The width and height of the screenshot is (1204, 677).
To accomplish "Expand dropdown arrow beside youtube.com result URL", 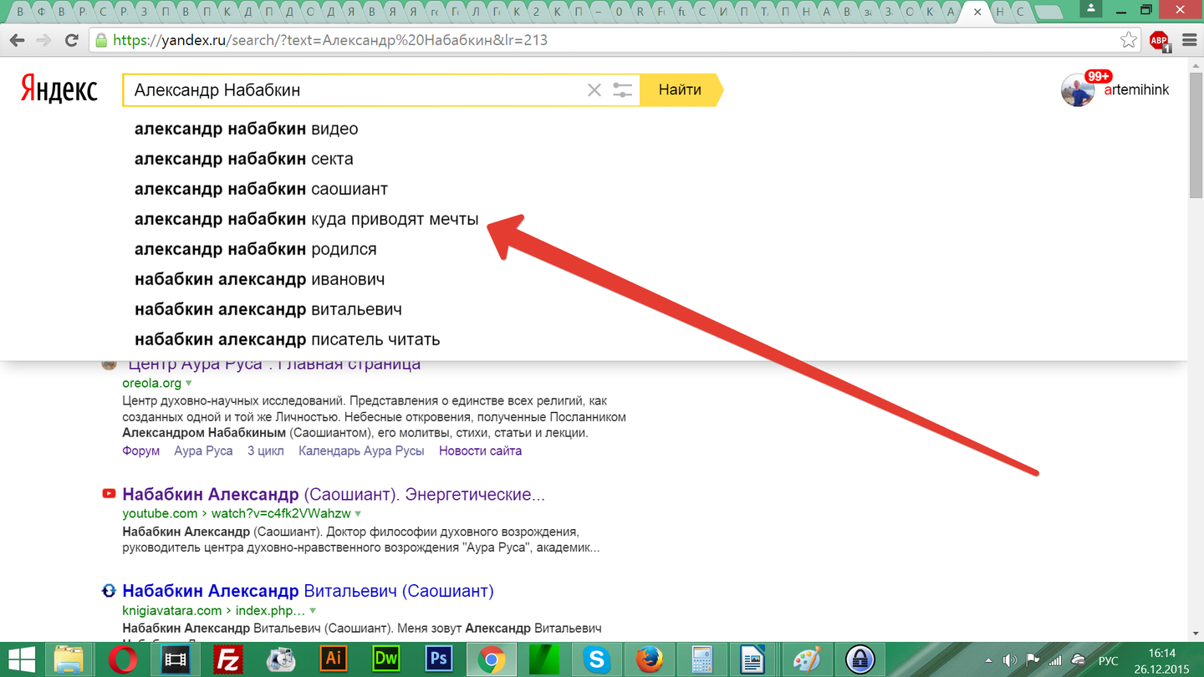I will (x=359, y=514).
